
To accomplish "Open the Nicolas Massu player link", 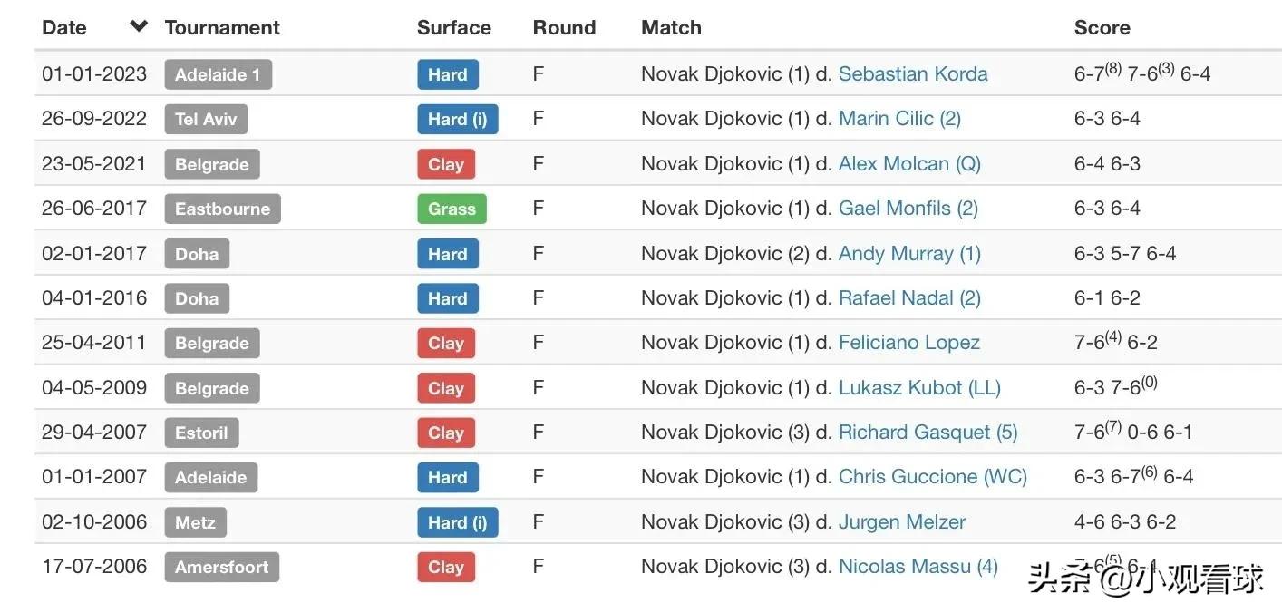I will point(918,566).
